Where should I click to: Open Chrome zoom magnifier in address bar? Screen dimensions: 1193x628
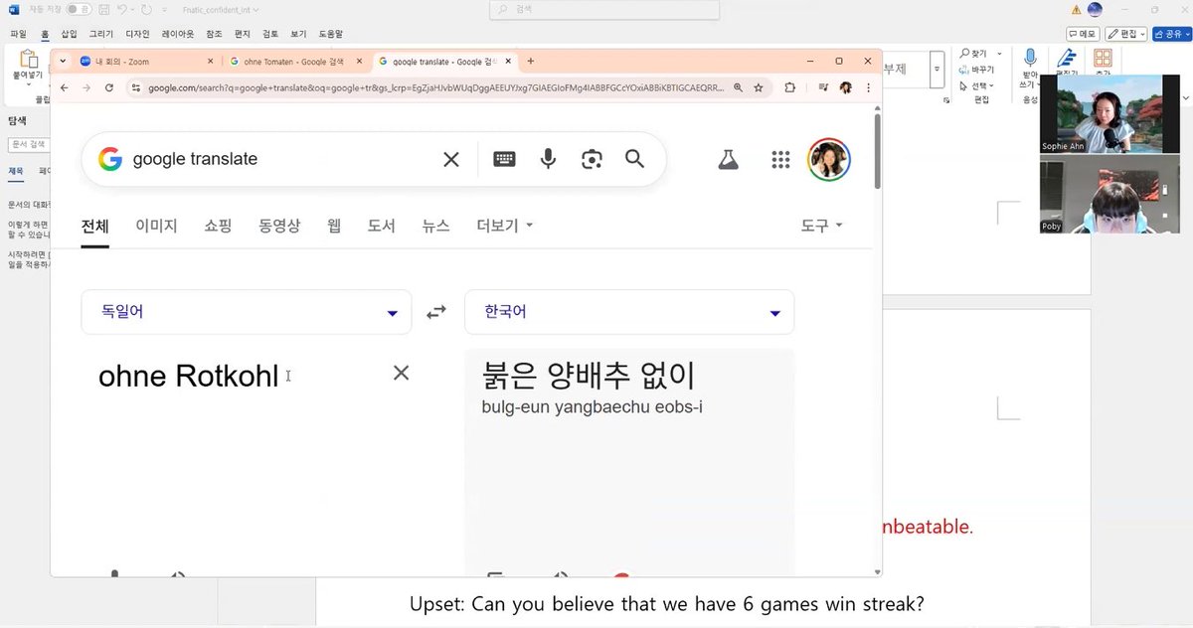pyautogui.click(x=738, y=87)
